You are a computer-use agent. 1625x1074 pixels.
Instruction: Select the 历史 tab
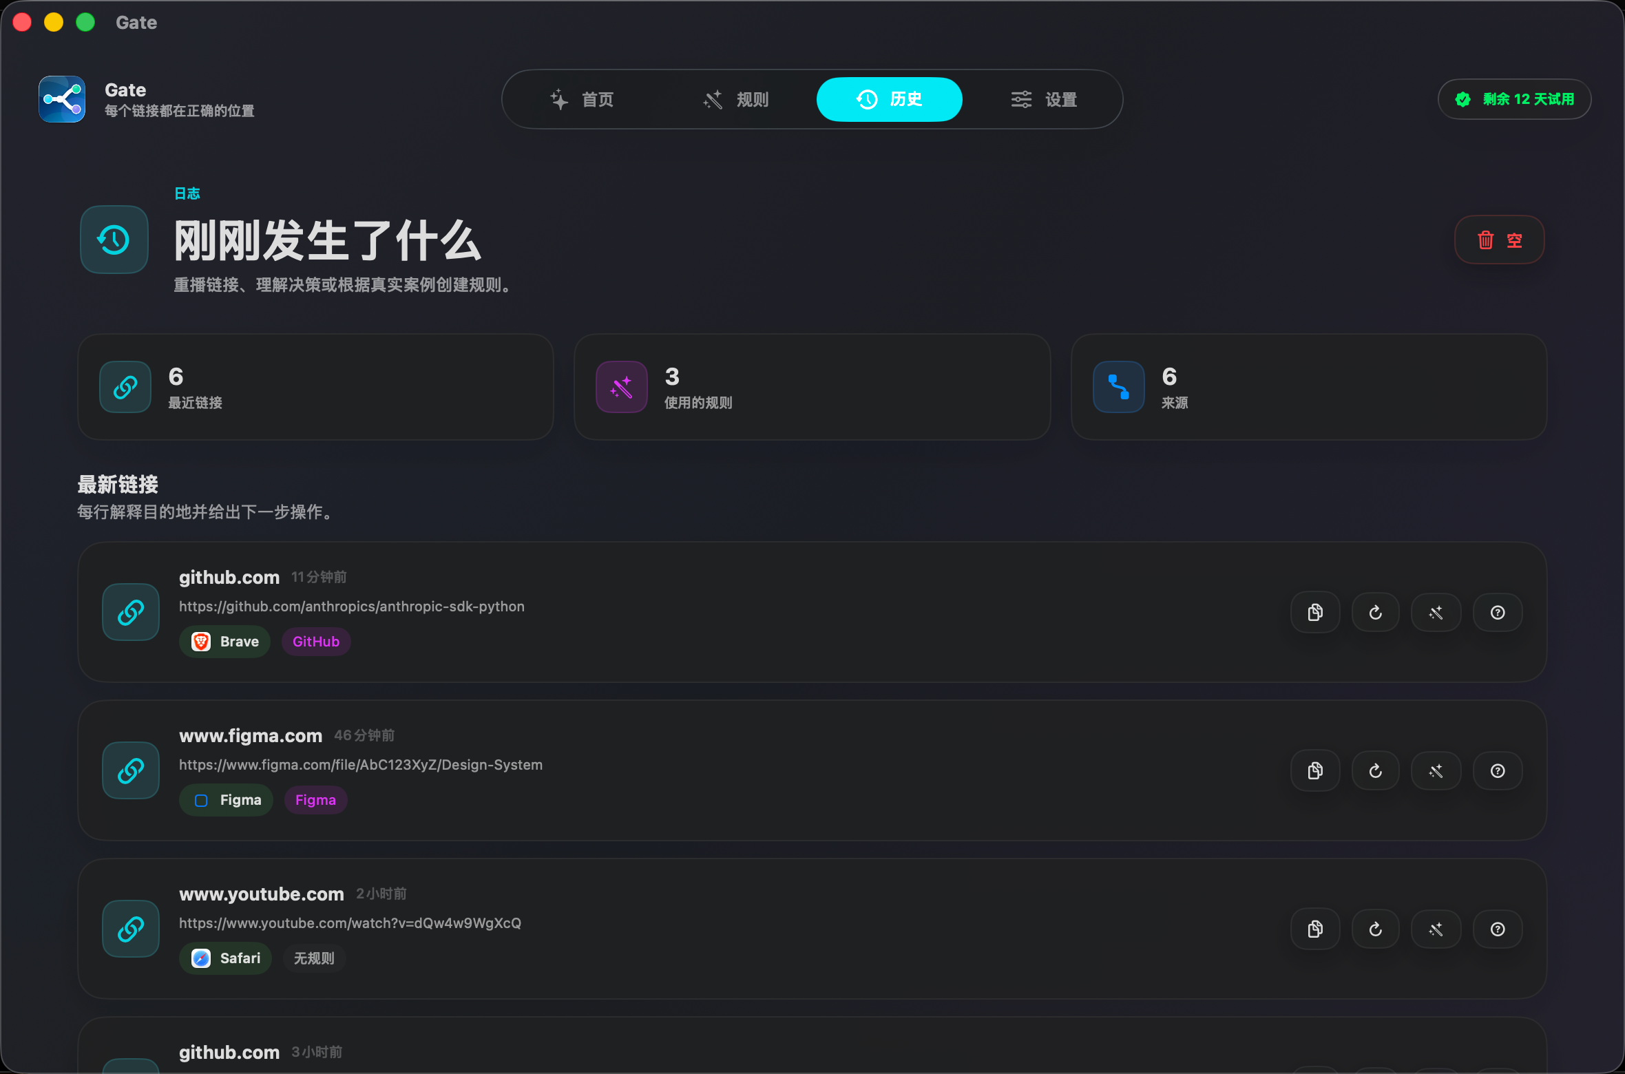(x=890, y=99)
